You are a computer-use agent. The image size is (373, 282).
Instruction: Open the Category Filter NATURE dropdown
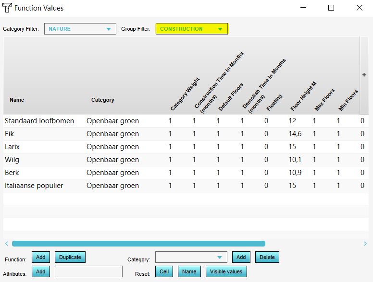coord(80,29)
